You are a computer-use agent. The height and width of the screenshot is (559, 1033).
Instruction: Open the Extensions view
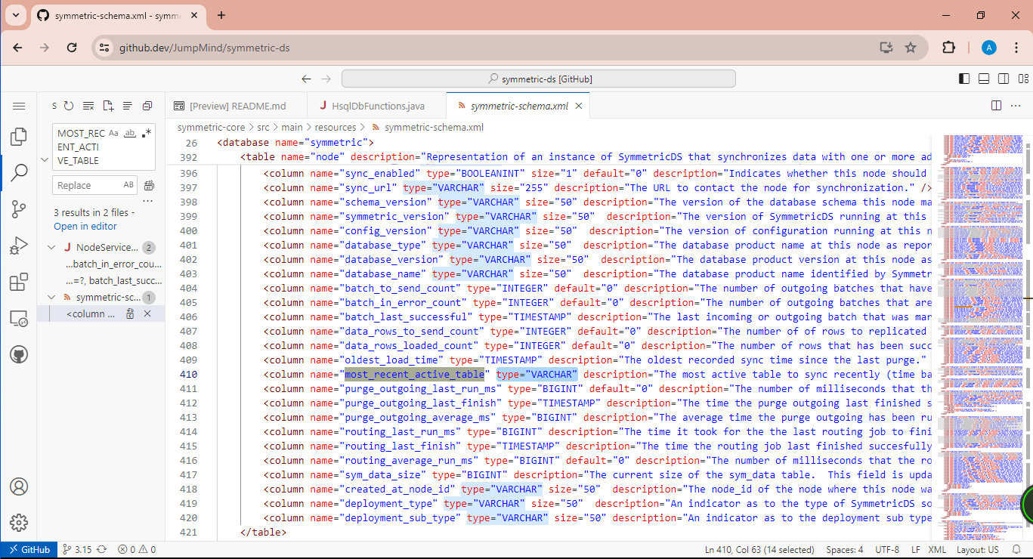(x=19, y=283)
